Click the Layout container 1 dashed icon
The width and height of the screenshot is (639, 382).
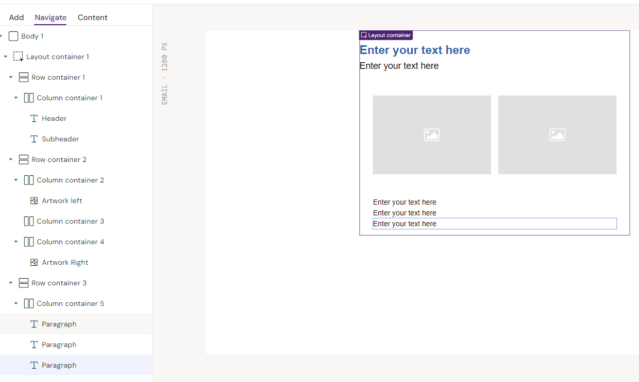18,57
